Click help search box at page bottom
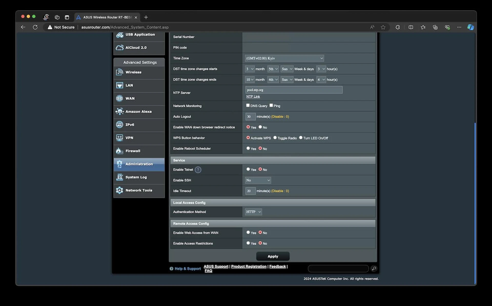Viewport: 492px width, 306px height. coord(338,268)
